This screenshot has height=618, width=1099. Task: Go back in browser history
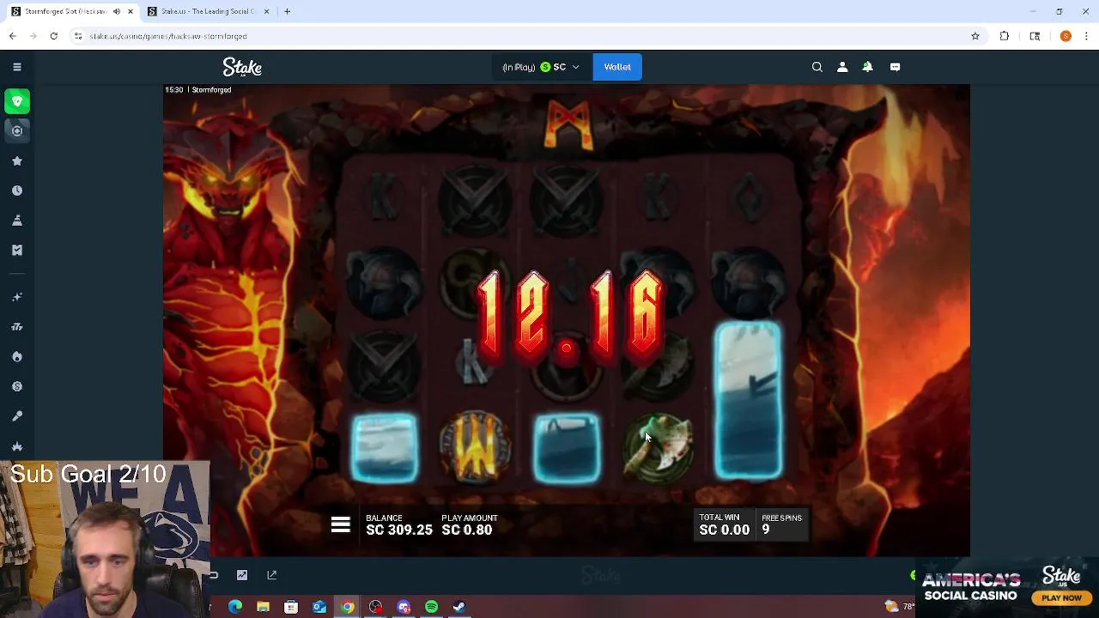(12, 36)
